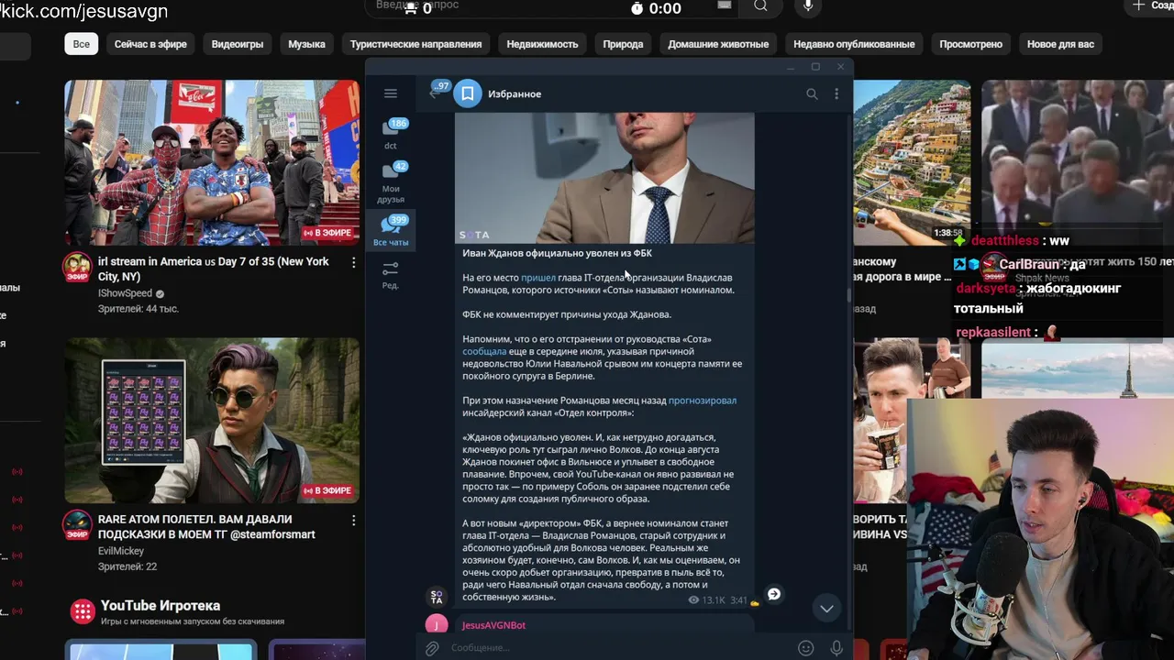Select the Просмотрено filter chip
Screen dimensions: 1174x660
click(971, 44)
